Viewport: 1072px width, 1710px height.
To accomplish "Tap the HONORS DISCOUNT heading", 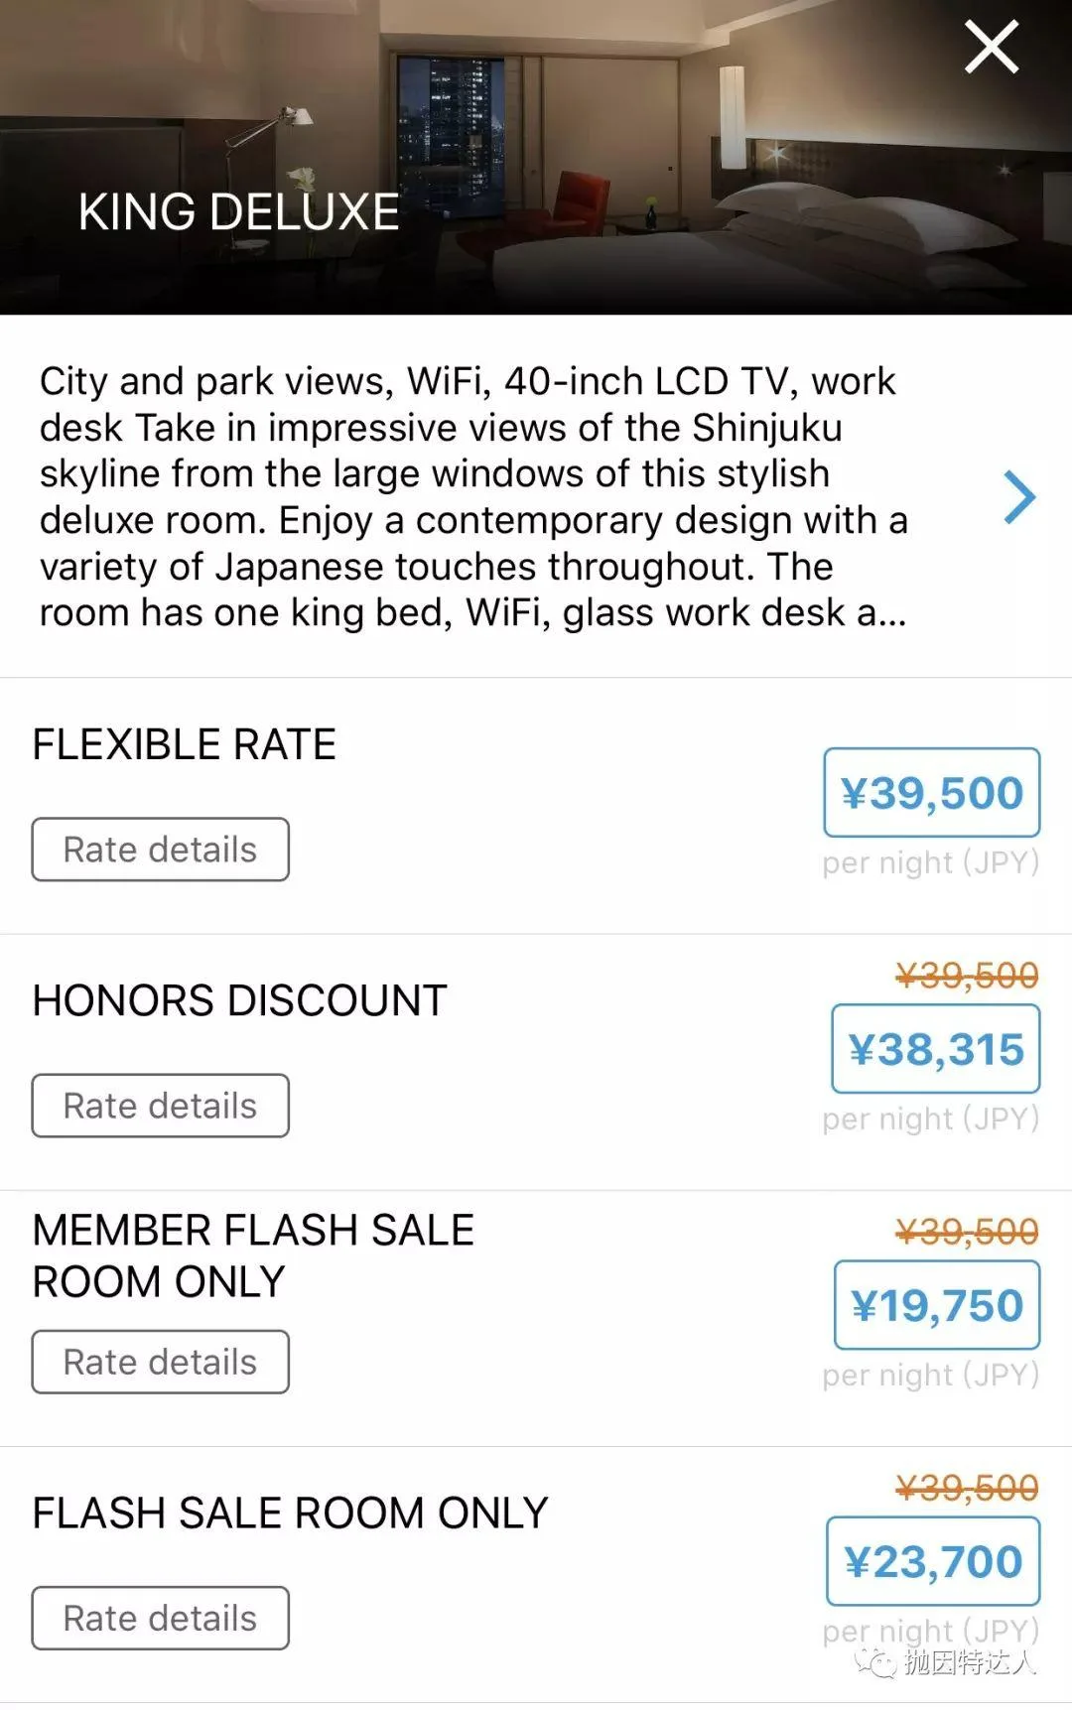I will [x=239, y=1000].
